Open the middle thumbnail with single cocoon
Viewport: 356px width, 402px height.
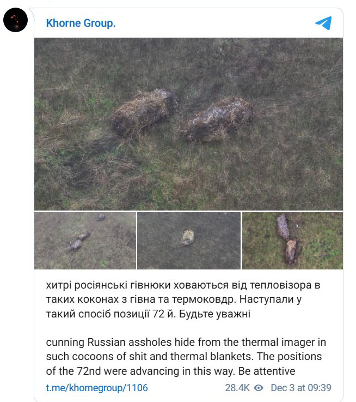pyautogui.click(x=189, y=241)
